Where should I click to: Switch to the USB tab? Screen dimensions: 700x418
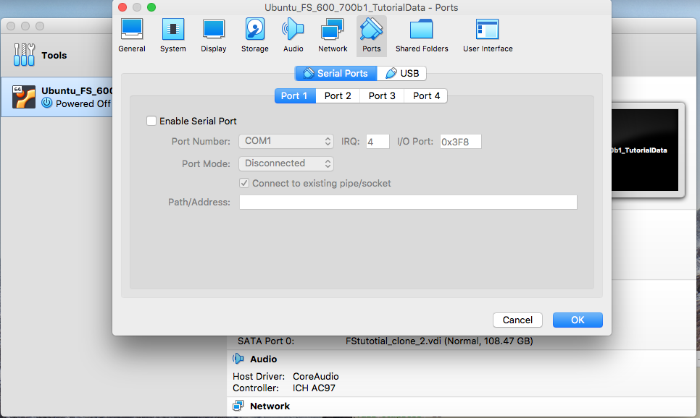pos(402,73)
